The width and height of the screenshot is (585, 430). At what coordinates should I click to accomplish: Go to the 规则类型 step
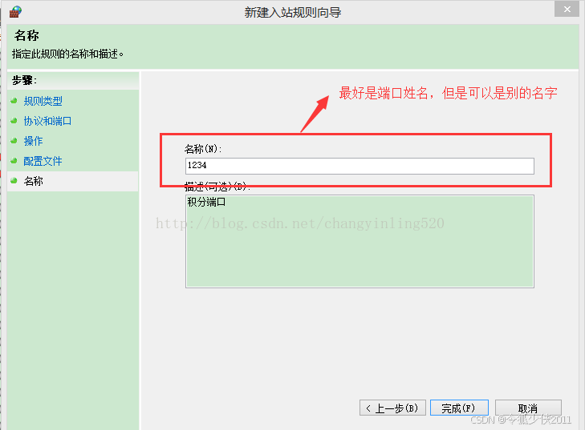(43, 101)
